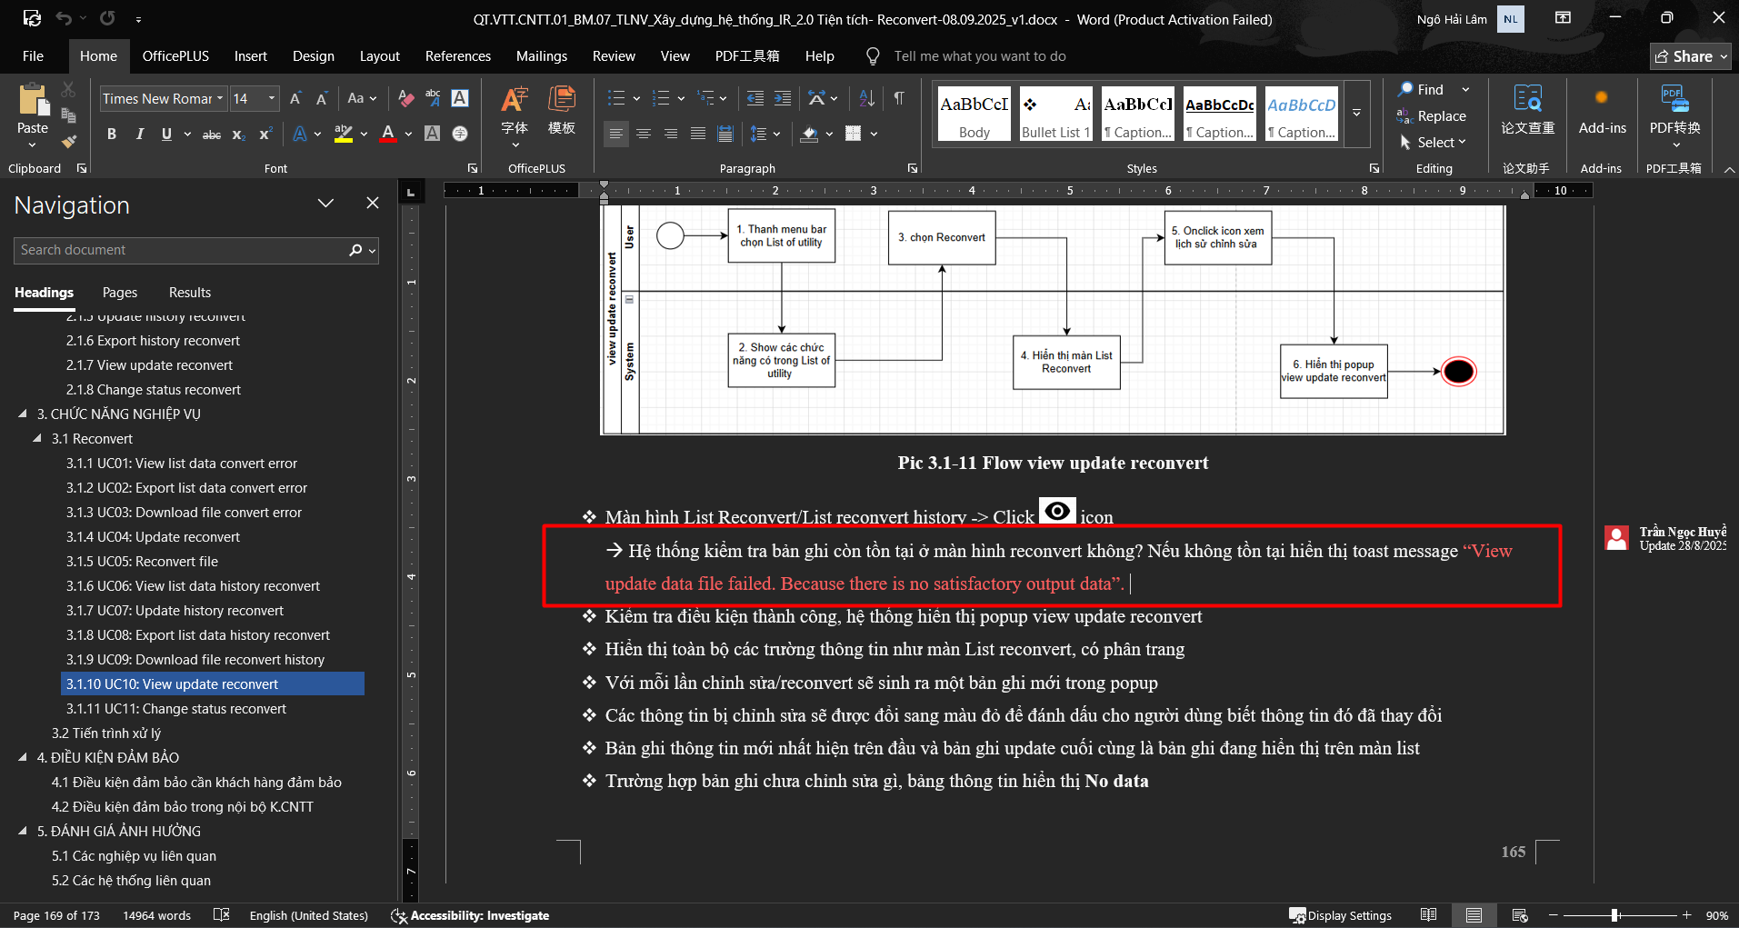Collapse the 3.1 Reconvert heading

[x=37, y=438]
